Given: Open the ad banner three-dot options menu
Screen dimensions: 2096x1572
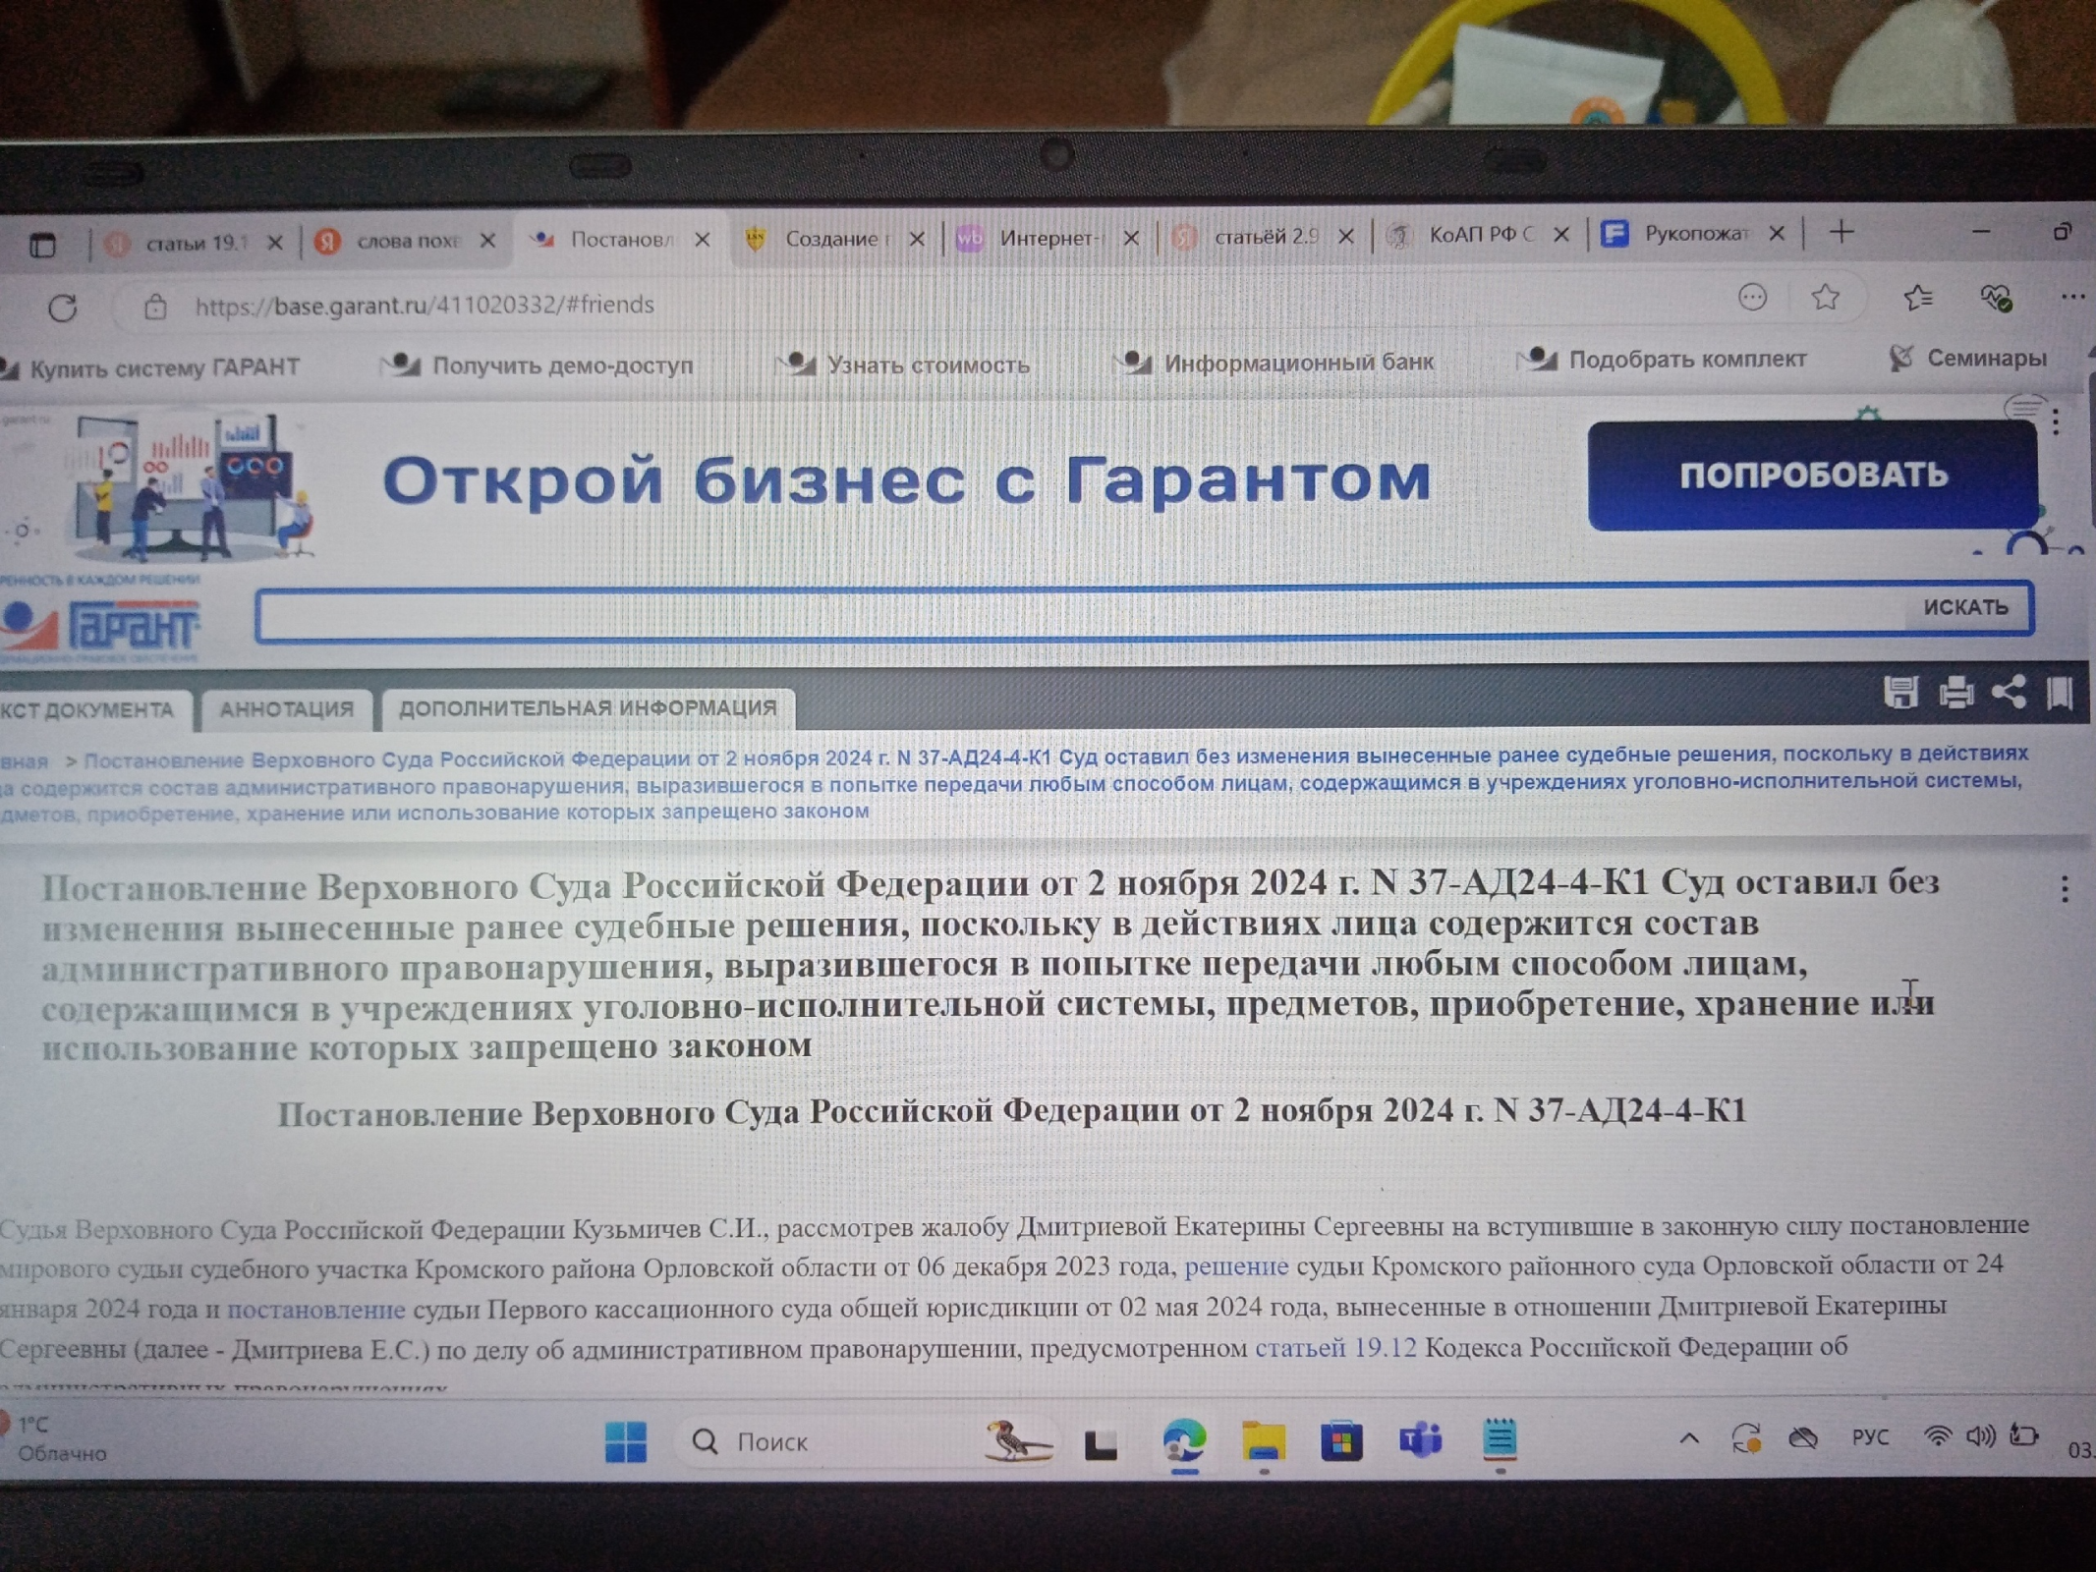Looking at the screenshot, I should (x=2056, y=422).
